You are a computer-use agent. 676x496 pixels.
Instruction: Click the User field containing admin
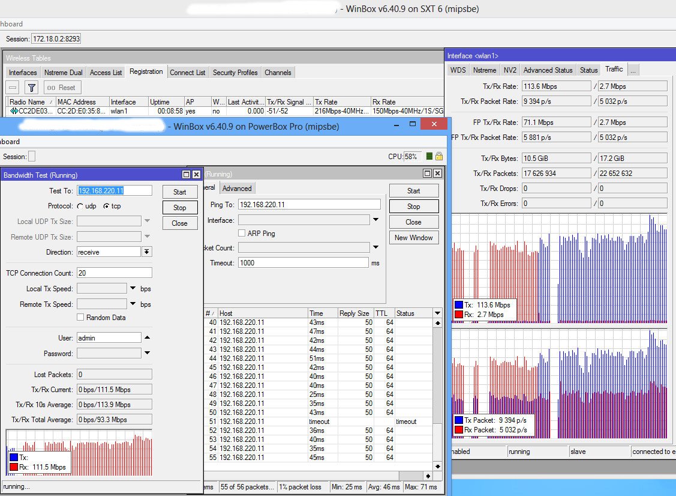(109, 338)
